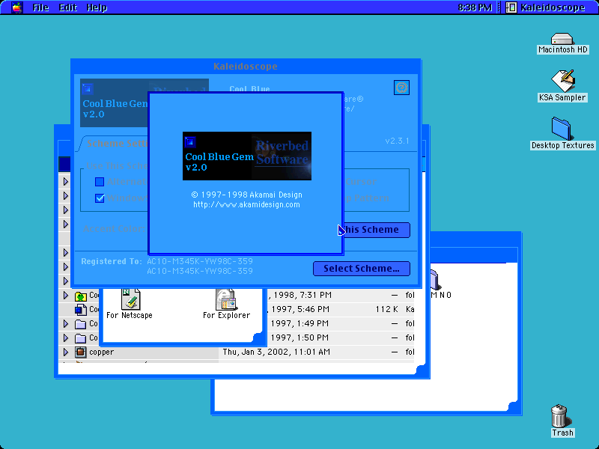599x449 pixels.
Task: Click the Kaleidoscope window title bar text
Action: coord(246,67)
